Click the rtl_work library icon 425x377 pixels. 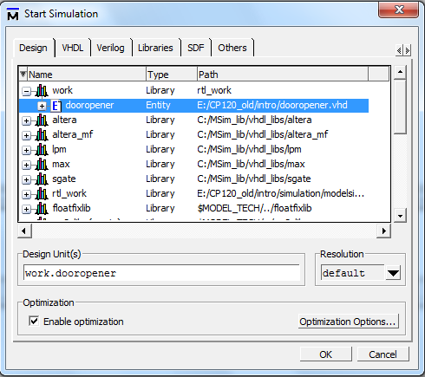click(42, 194)
